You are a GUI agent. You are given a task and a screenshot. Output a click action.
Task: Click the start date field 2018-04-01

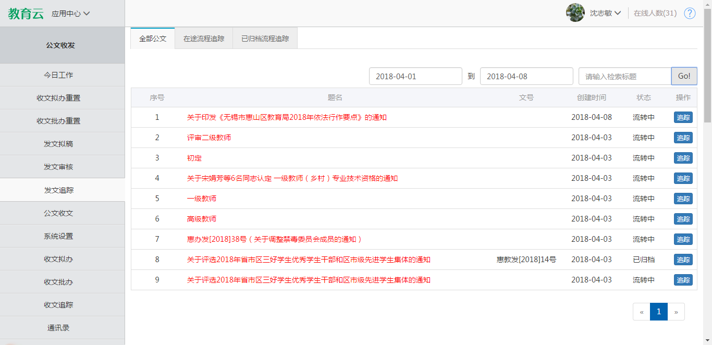(415, 76)
